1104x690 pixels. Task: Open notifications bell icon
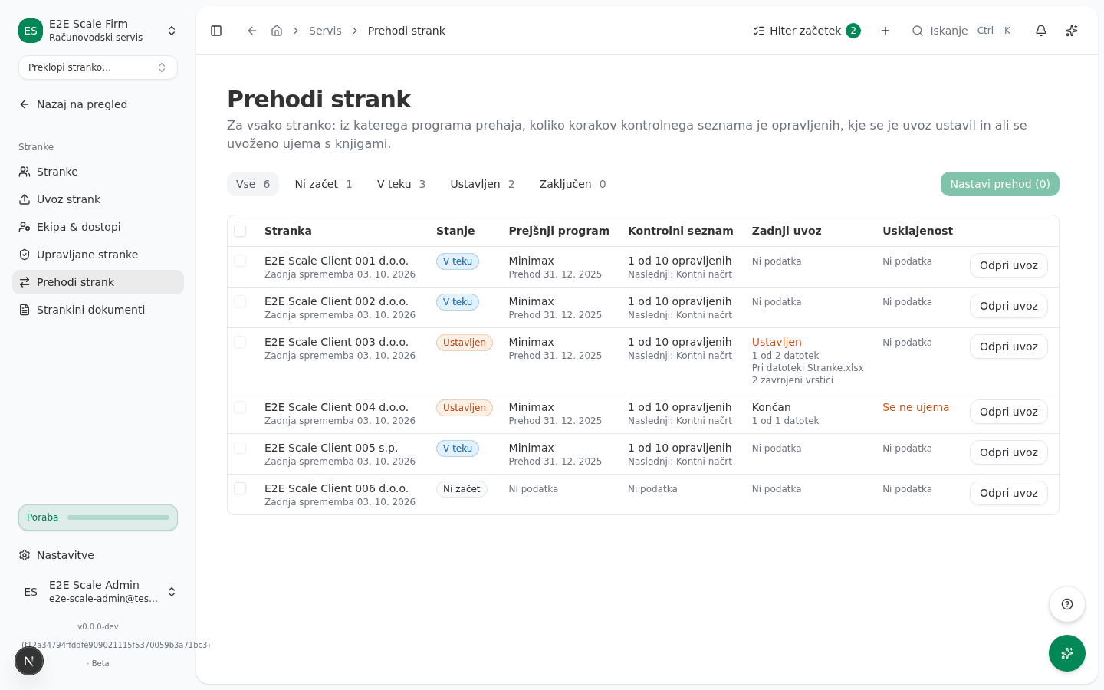(1041, 31)
